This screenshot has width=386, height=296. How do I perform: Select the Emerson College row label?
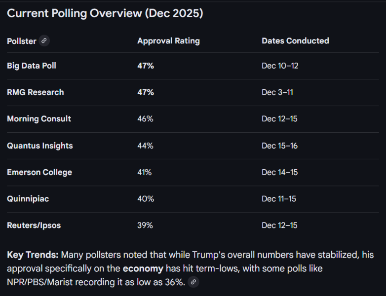click(x=39, y=172)
